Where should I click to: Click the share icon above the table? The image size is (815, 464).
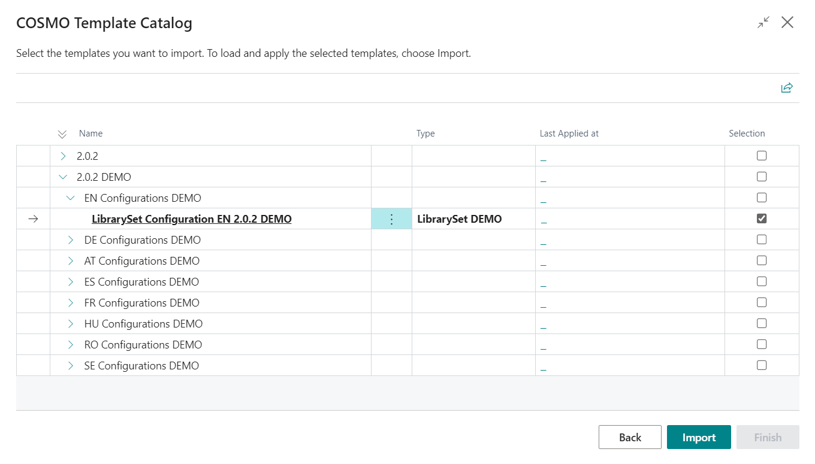(787, 88)
